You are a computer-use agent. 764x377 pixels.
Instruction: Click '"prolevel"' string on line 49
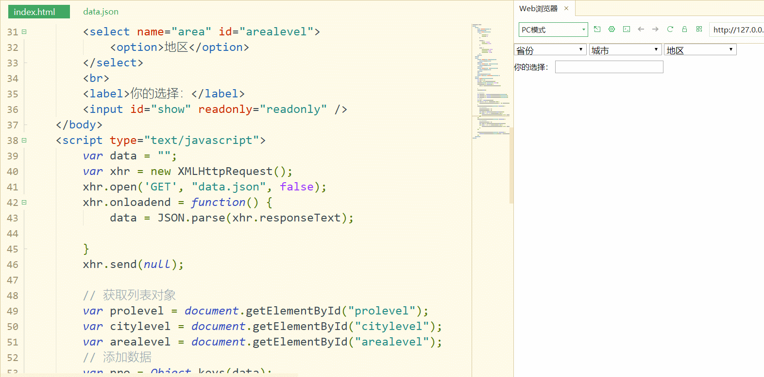coord(382,311)
